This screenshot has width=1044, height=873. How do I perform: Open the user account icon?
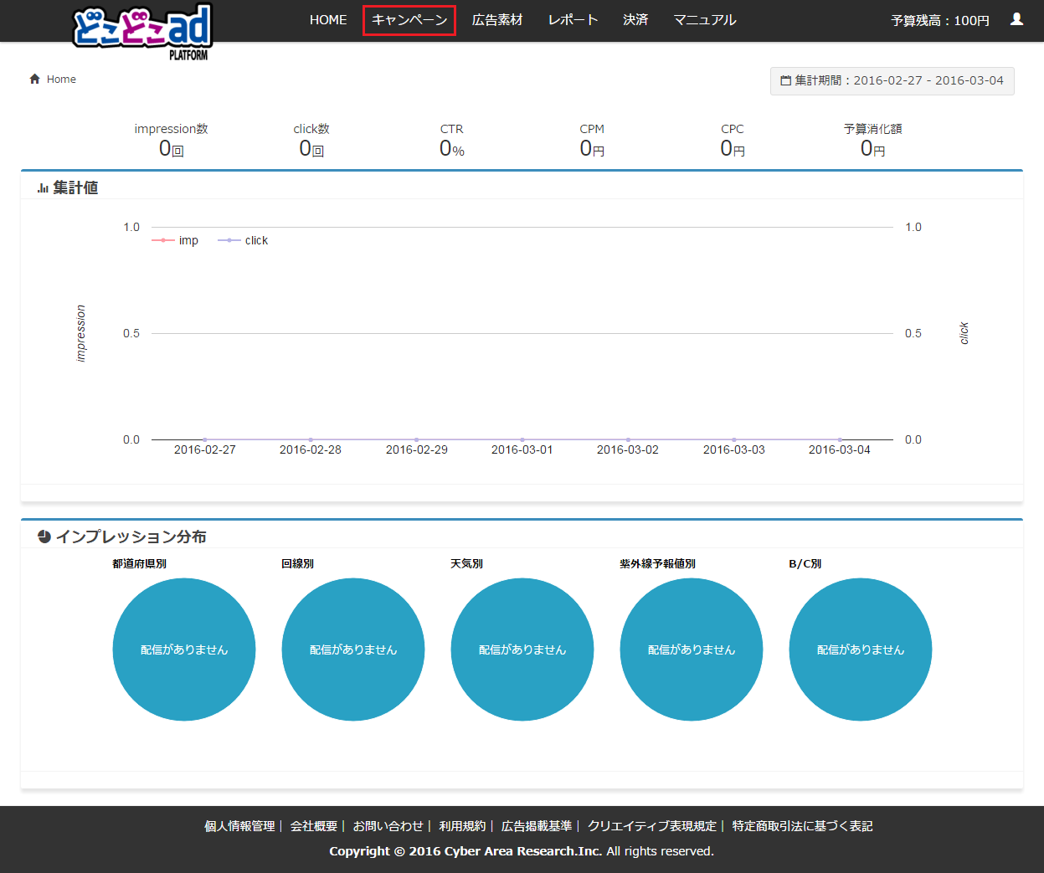[1016, 19]
